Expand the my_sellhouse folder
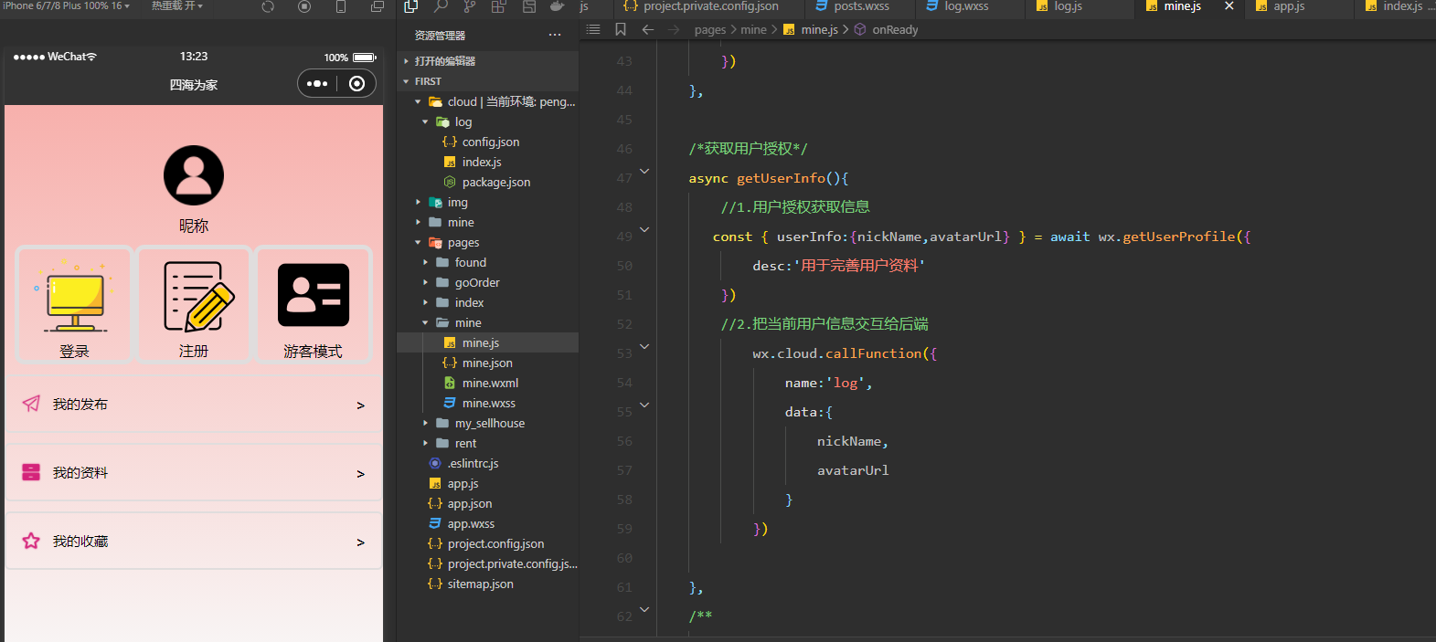Viewport: 1436px width, 642px height. (x=489, y=424)
